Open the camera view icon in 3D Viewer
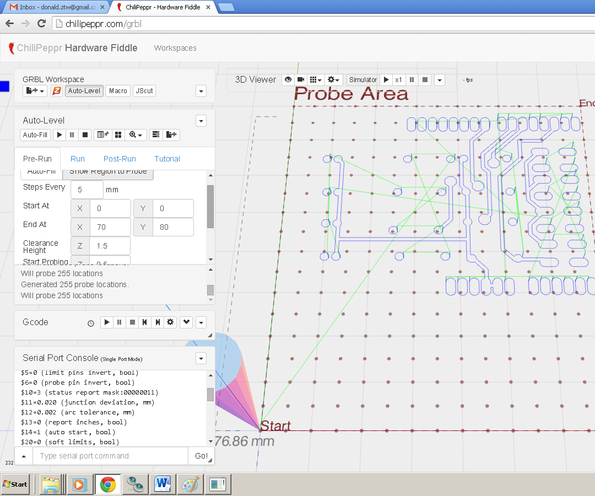Image resolution: width=595 pixels, height=496 pixels. click(x=300, y=79)
